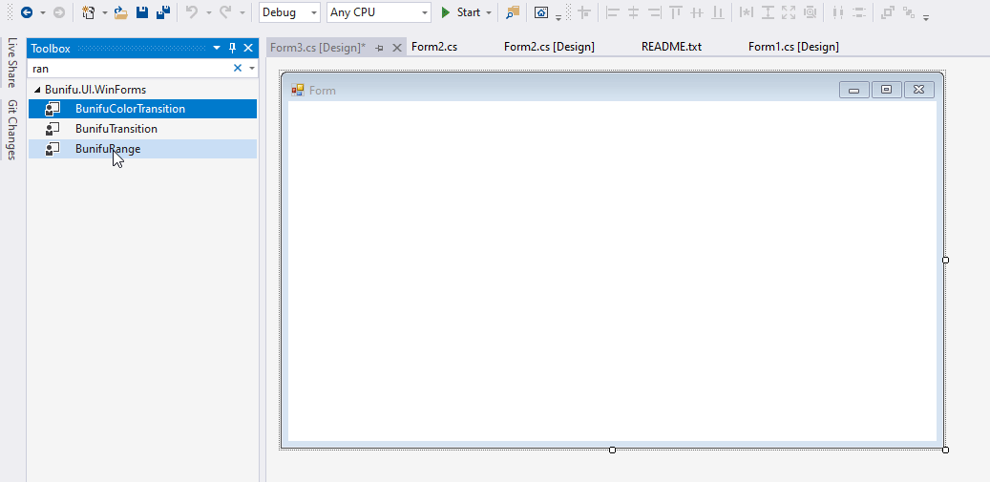Click the Save All icon

(x=163, y=12)
